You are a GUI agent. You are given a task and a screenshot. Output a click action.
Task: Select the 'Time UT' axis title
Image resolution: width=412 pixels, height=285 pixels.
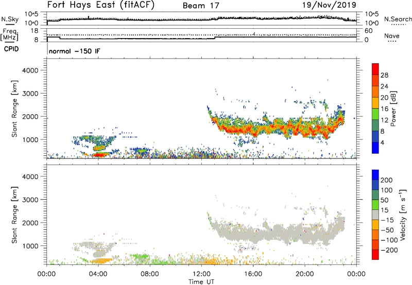coord(201,282)
